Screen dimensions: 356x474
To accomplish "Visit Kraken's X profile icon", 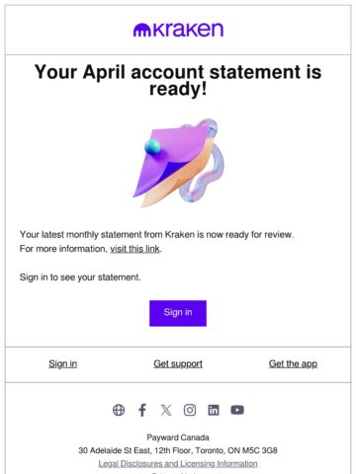I will (x=166, y=410).
